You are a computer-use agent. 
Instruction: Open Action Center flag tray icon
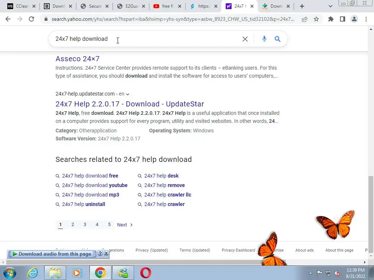click(319, 273)
